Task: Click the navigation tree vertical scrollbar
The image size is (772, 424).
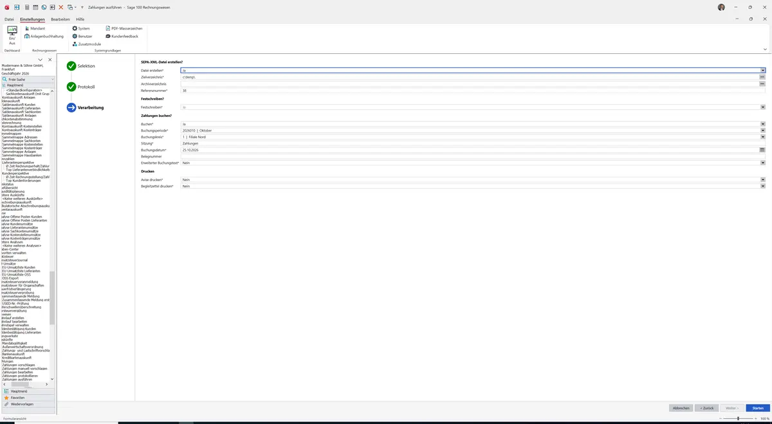Action: pyautogui.click(x=53, y=297)
